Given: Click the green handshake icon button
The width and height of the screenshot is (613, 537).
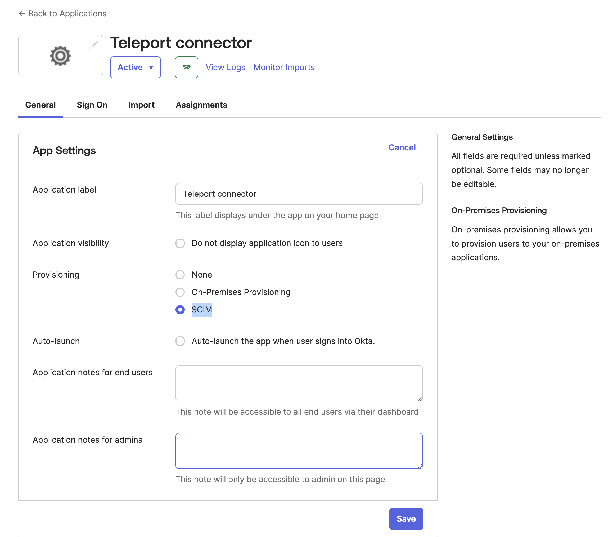Looking at the screenshot, I should pyautogui.click(x=186, y=68).
